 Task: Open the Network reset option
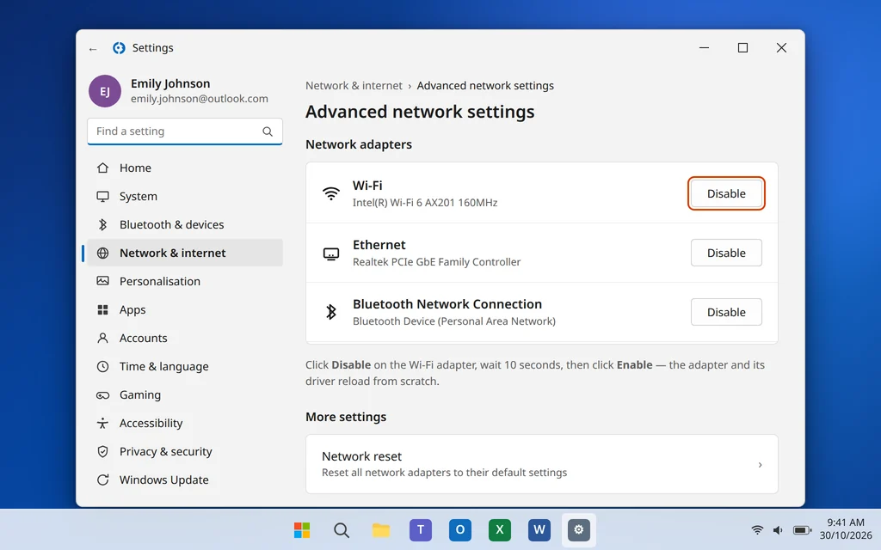pyautogui.click(x=542, y=464)
